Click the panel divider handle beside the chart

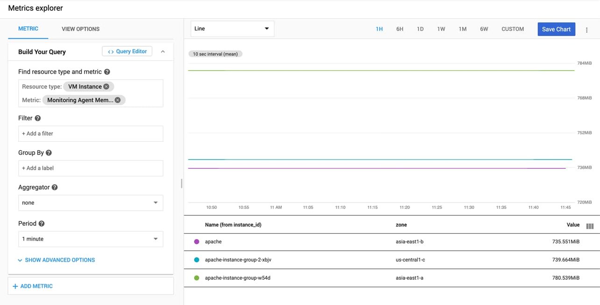[x=182, y=184]
